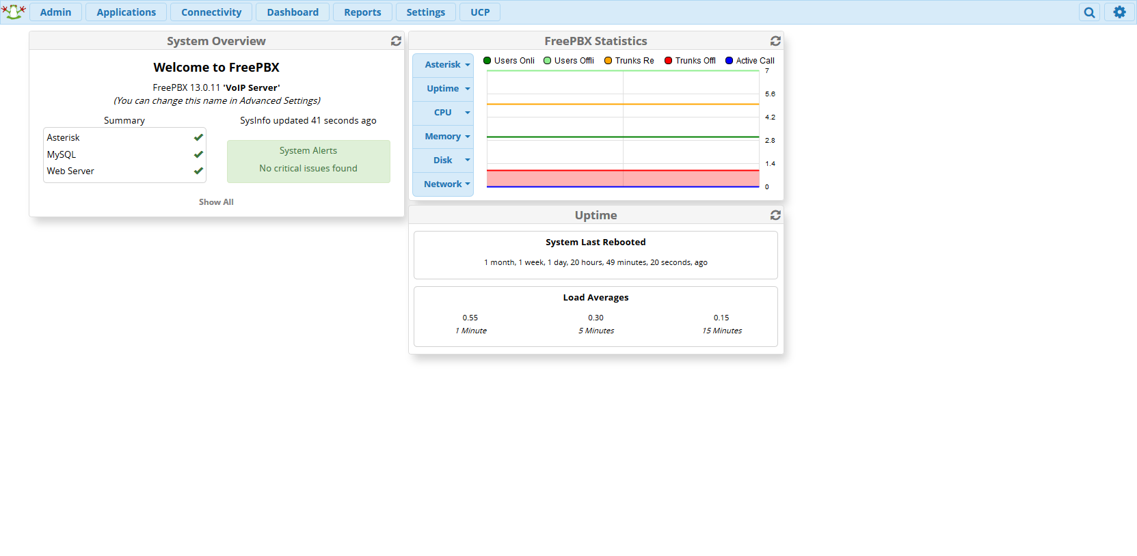The height and width of the screenshot is (556, 1137).
Task: Open the Connectivity menu
Action: point(211,12)
